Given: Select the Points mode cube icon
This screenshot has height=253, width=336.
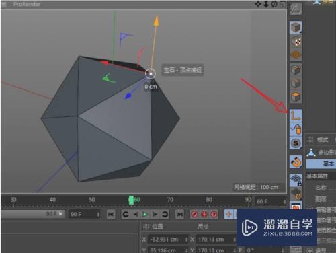Looking at the screenshot, I should (296, 70).
